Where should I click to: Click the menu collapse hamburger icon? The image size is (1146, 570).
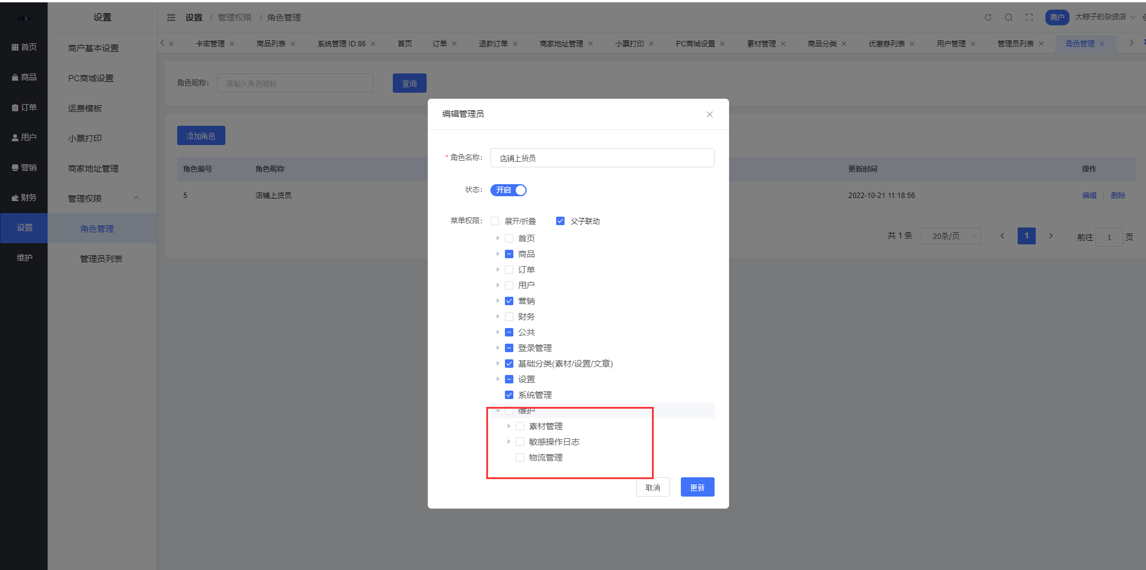pos(171,17)
